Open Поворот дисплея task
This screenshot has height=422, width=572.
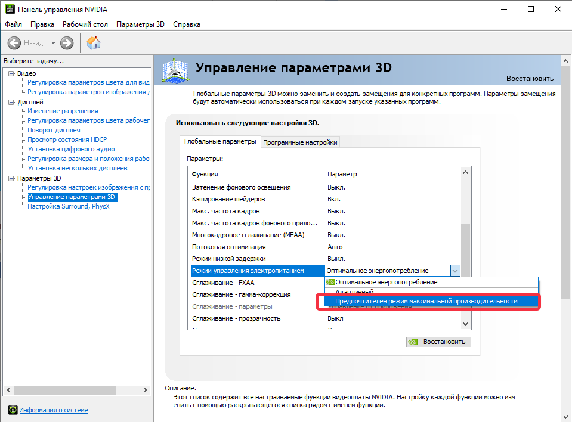[x=54, y=130]
